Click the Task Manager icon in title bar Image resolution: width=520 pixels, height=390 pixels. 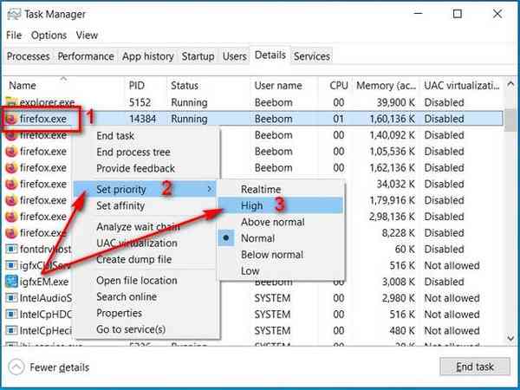pos(12,14)
